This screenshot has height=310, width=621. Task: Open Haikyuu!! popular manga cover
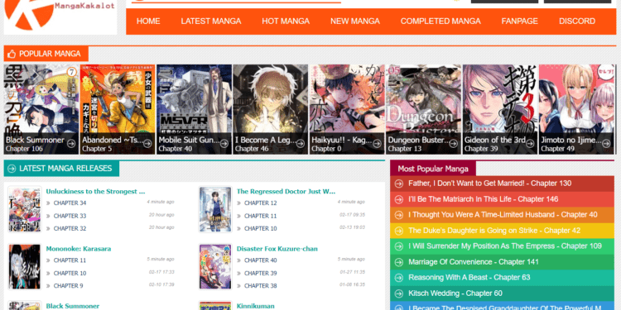pyautogui.click(x=347, y=109)
